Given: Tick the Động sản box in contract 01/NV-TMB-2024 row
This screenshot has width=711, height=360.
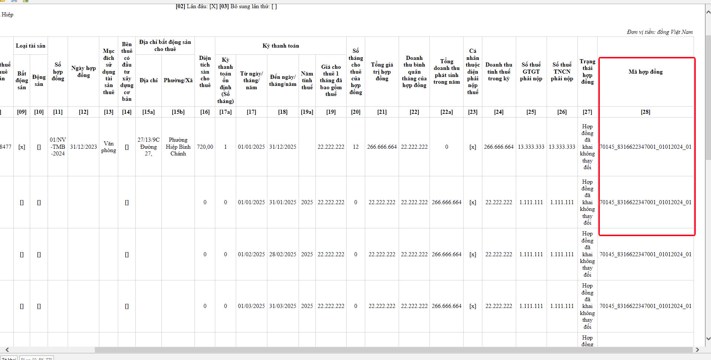Looking at the screenshot, I should click(39, 147).
